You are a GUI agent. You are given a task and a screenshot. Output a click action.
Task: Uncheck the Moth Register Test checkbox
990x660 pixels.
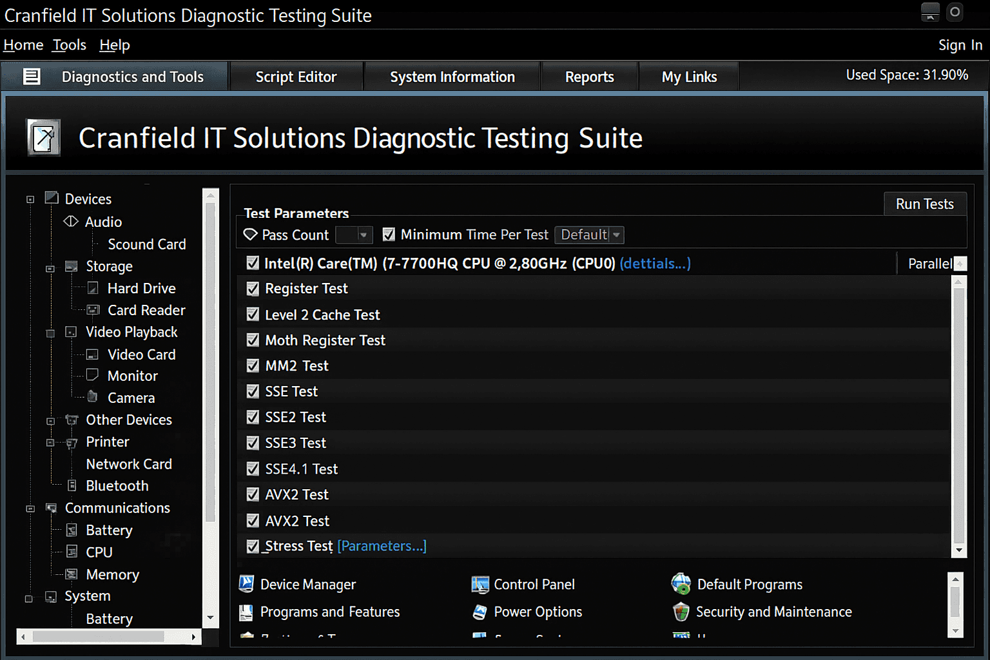tap(253, 340)
